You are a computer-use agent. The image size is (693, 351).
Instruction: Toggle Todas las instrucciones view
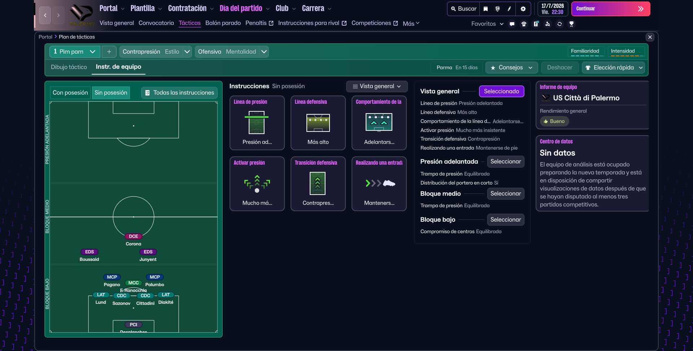click(x=179, y=93)
